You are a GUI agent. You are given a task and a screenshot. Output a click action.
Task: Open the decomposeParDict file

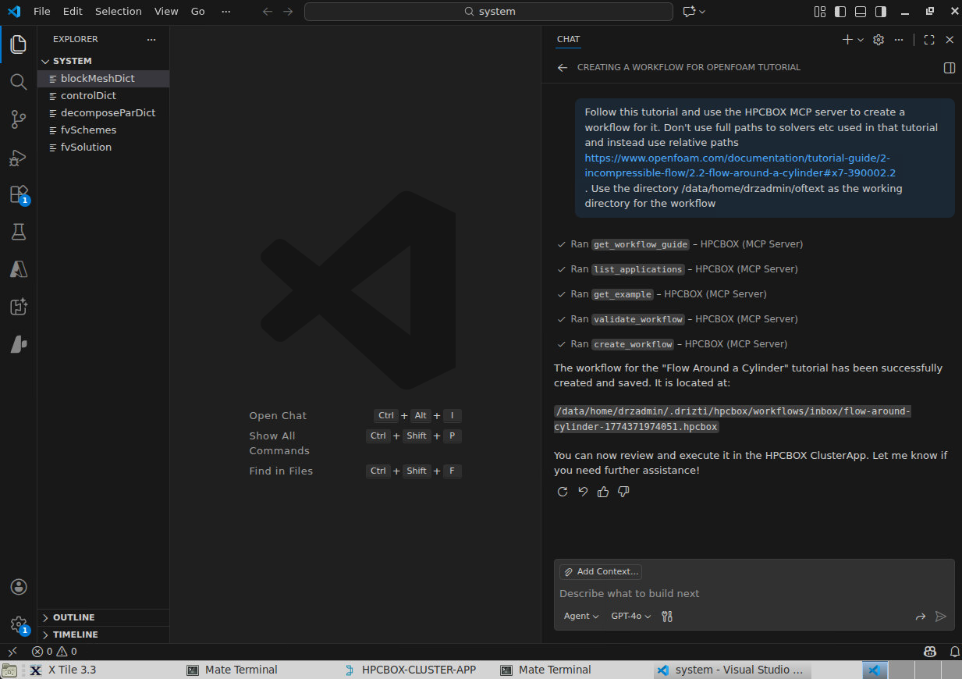[103, 113]
